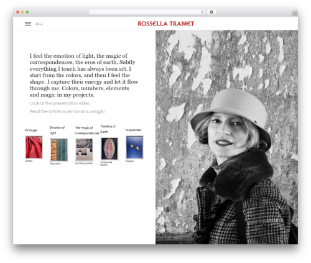Click the 'Suspended' heading

pyautogui.click(x=133, y=130)
